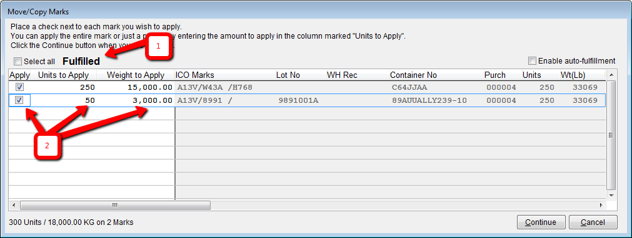This screenshot has width=632, height=238.
Task: Click the 300 Units / 18,000.00 KG summary text
Action: 71,222
